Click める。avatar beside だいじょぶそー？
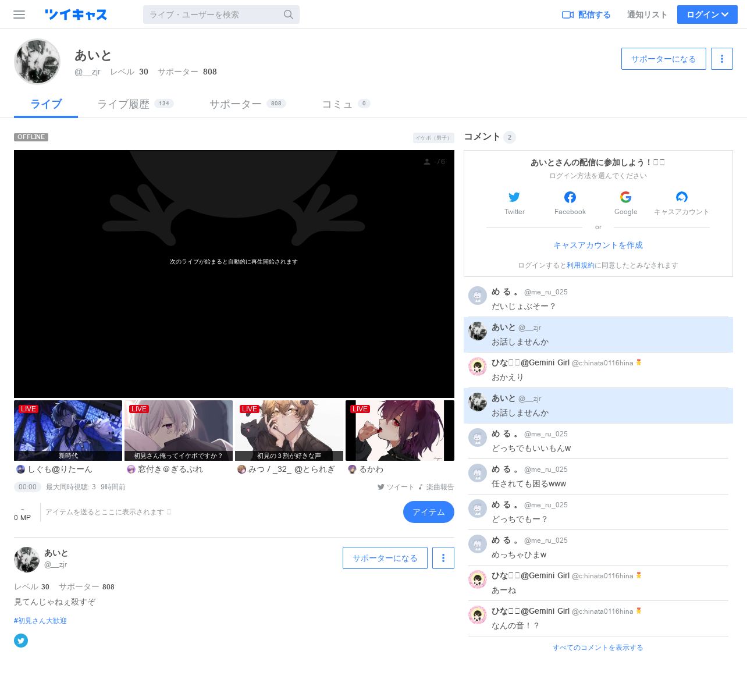Image resolution: width=747 pixels, height=690 pixels. pos(478,296)
